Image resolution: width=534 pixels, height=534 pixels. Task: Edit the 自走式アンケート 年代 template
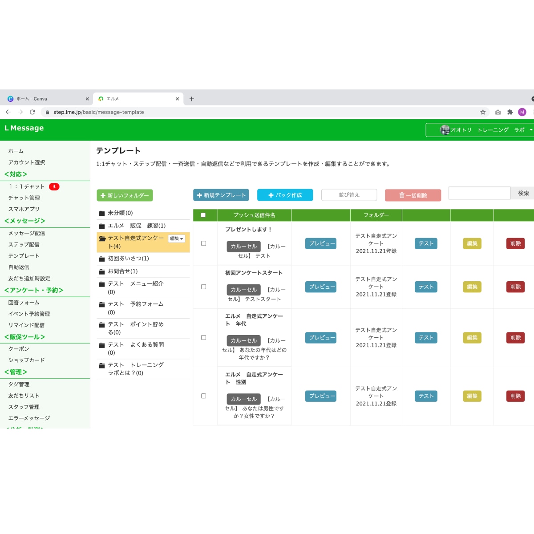(x=472, y=338)
